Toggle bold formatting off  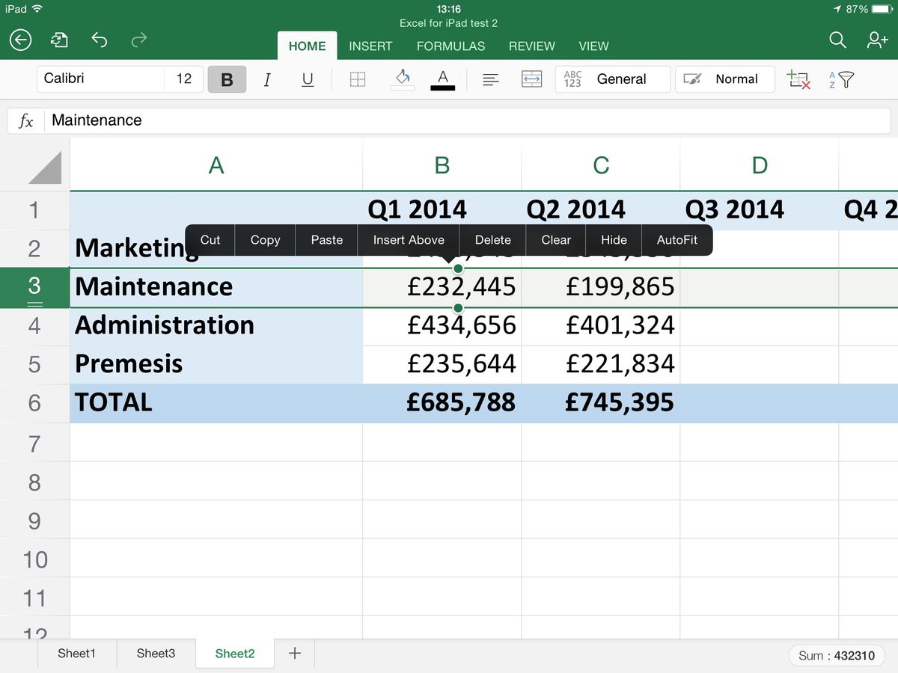(x=227, y=79)
